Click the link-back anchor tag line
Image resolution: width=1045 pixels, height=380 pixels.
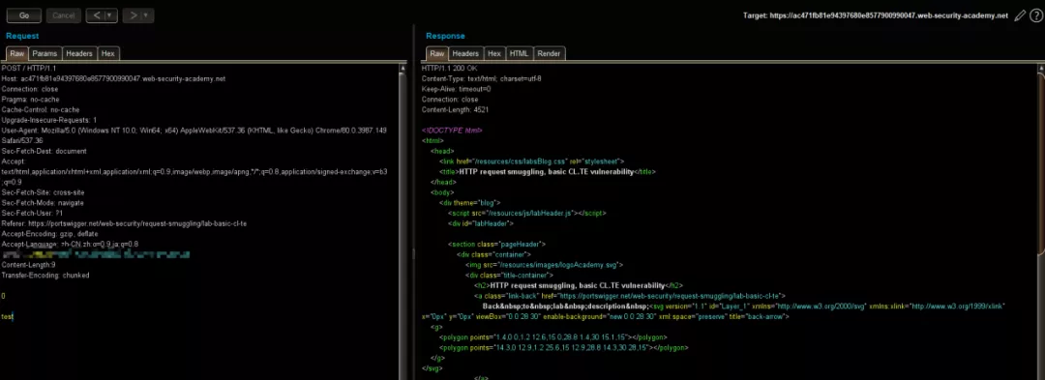[630, 296]
